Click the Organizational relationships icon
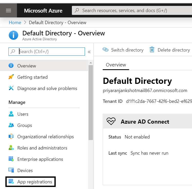 pos(11,136)
